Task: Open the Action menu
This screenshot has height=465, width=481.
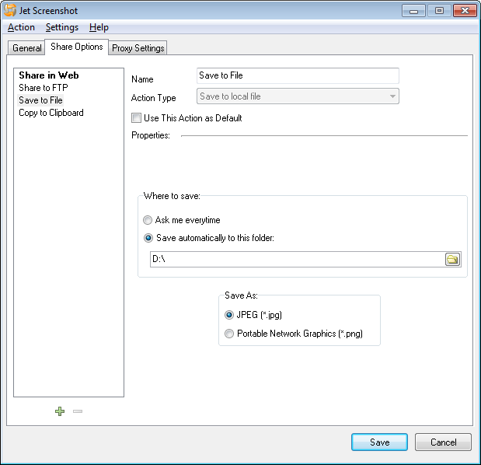Action: click(21, 27)
